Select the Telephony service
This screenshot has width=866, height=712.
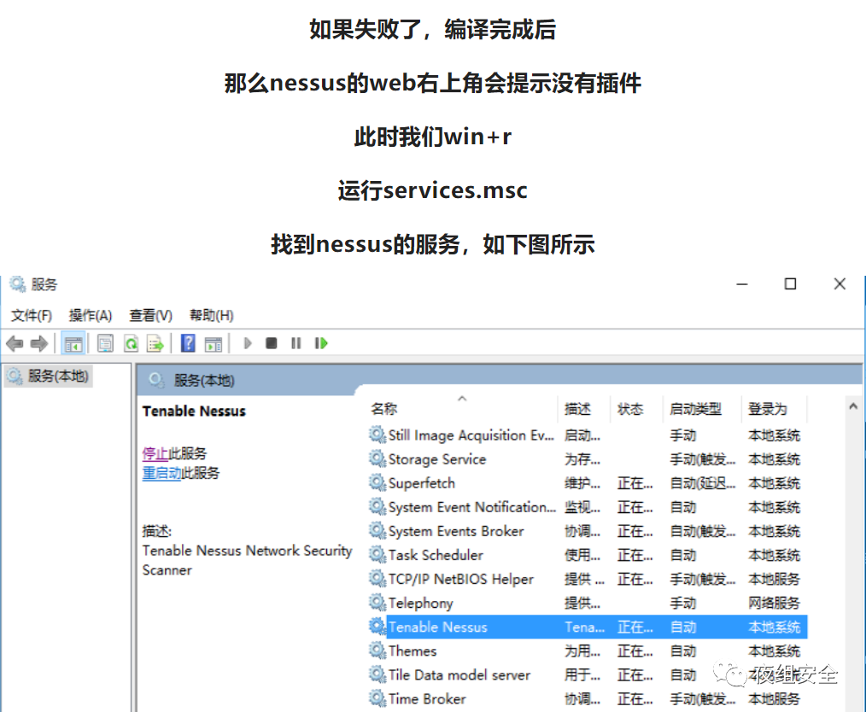[x=587, y=604]
